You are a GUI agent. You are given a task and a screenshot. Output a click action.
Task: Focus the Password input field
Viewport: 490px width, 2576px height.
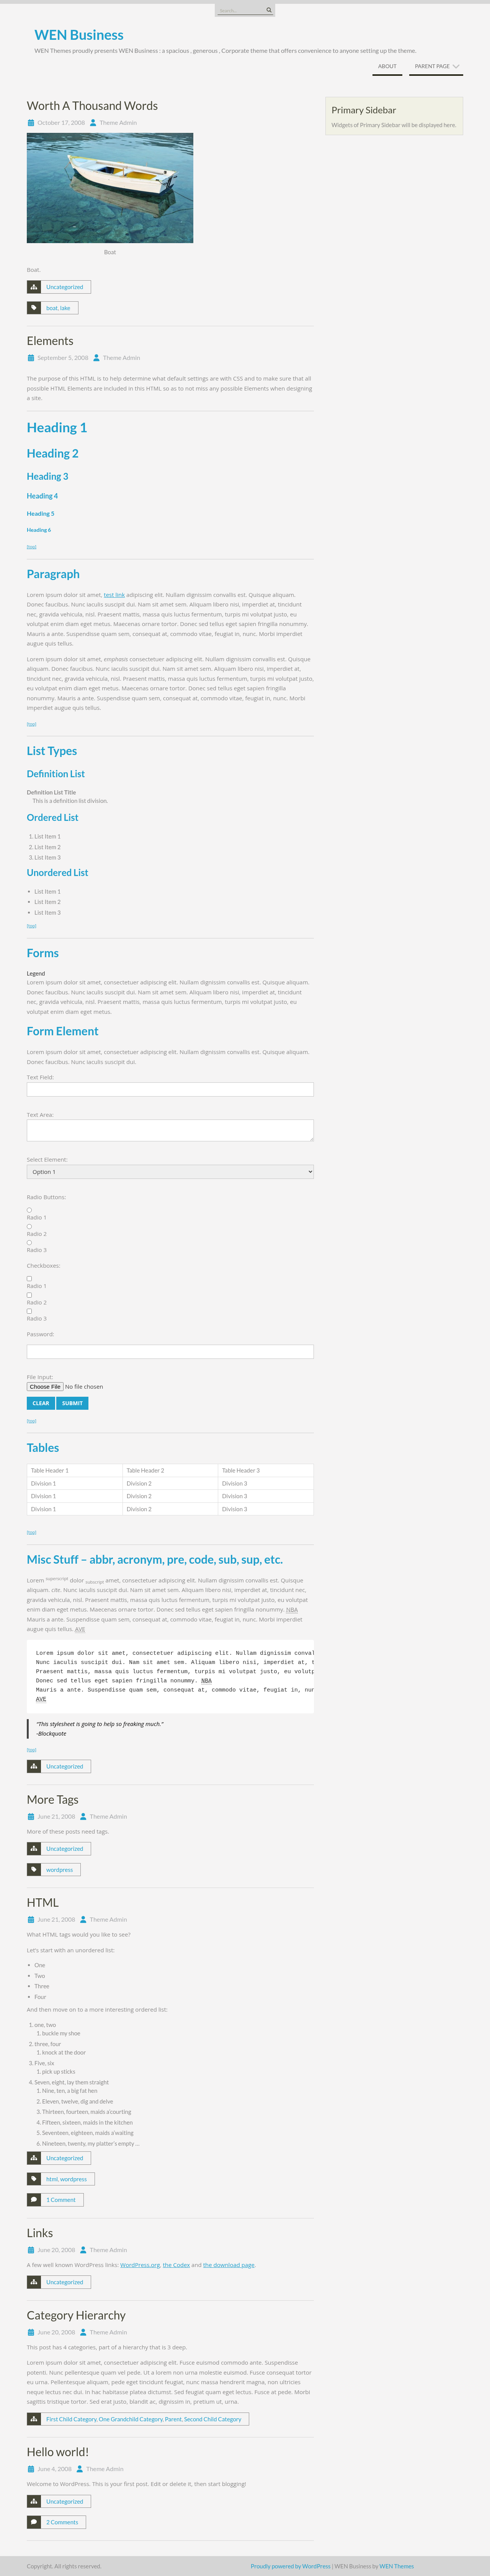click(170, 1351)
